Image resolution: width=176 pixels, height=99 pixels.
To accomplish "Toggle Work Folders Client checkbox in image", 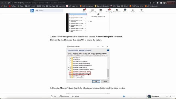I will 70,77.
